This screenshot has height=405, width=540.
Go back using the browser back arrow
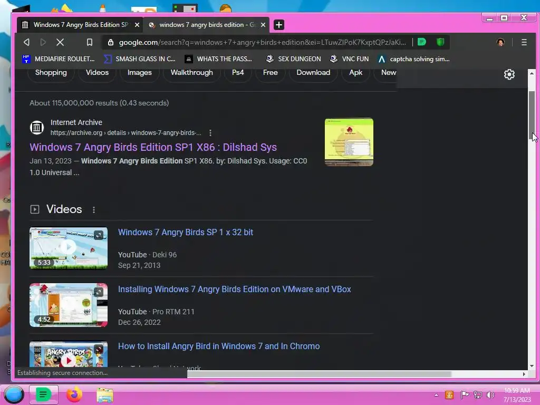click(26, 42)
